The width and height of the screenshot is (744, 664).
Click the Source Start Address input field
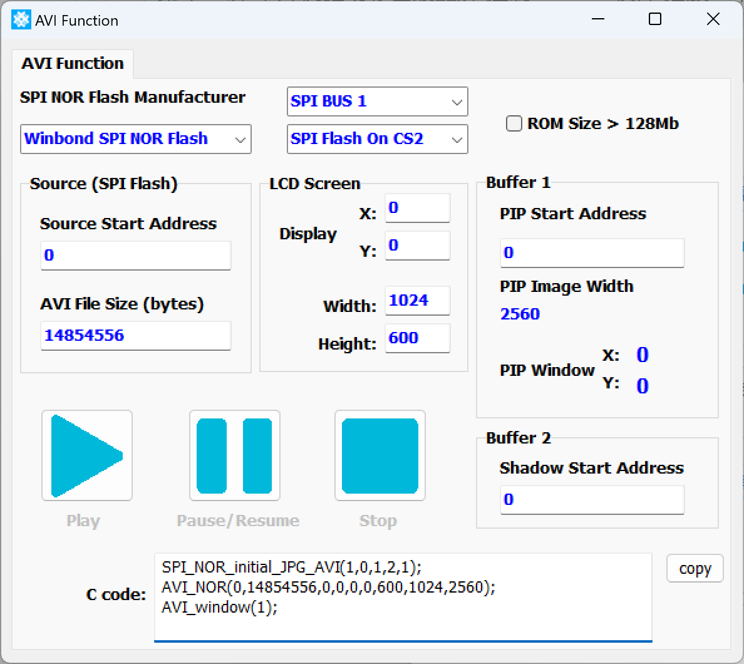[x=135, y=256]
